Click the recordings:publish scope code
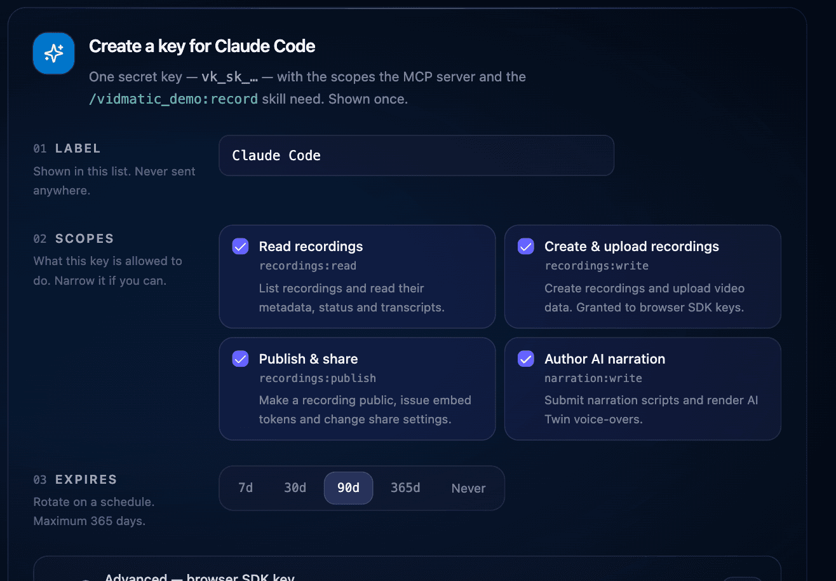The image size is (836, 581). click(x=318, y=378)
